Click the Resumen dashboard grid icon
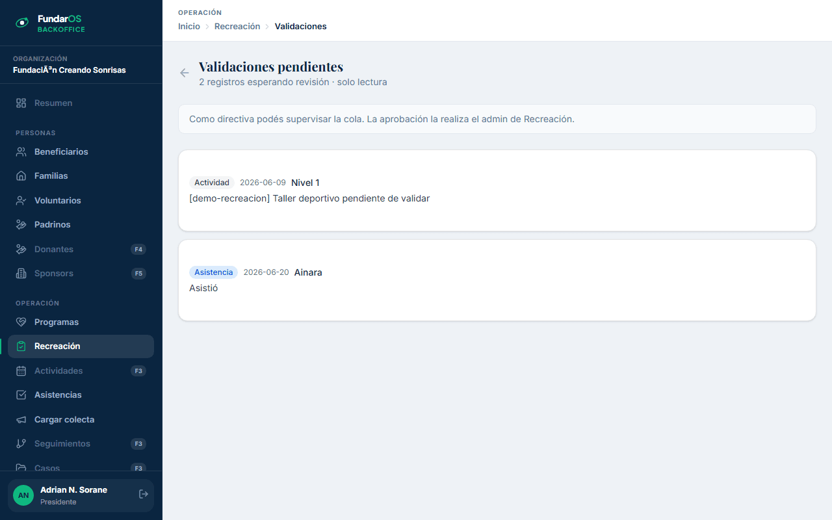The height and width of the screenshot is (520, 832). point(21,103)
